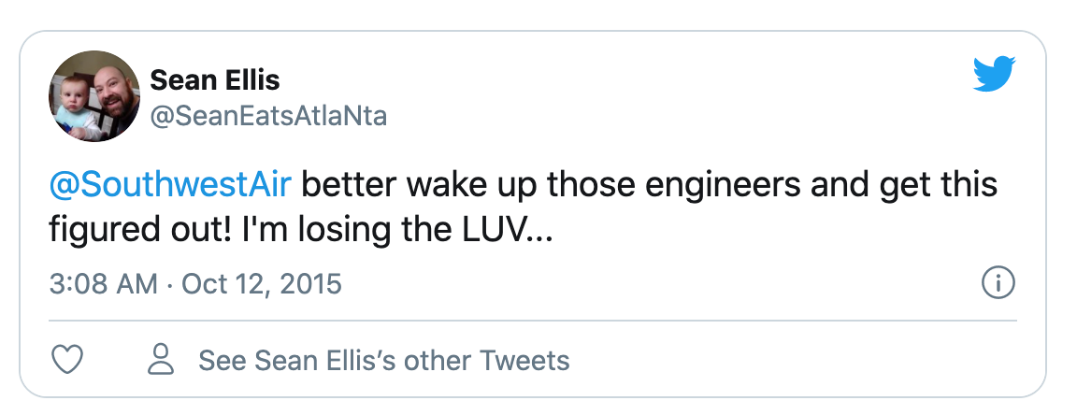This screenshot has height=415, width=1077.
Task: Click the Oct 12, 2015 date
Action: click(261, 283)
